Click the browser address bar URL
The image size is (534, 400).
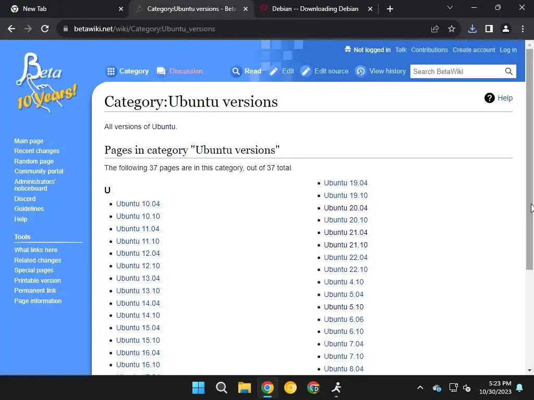click(144, 29)
